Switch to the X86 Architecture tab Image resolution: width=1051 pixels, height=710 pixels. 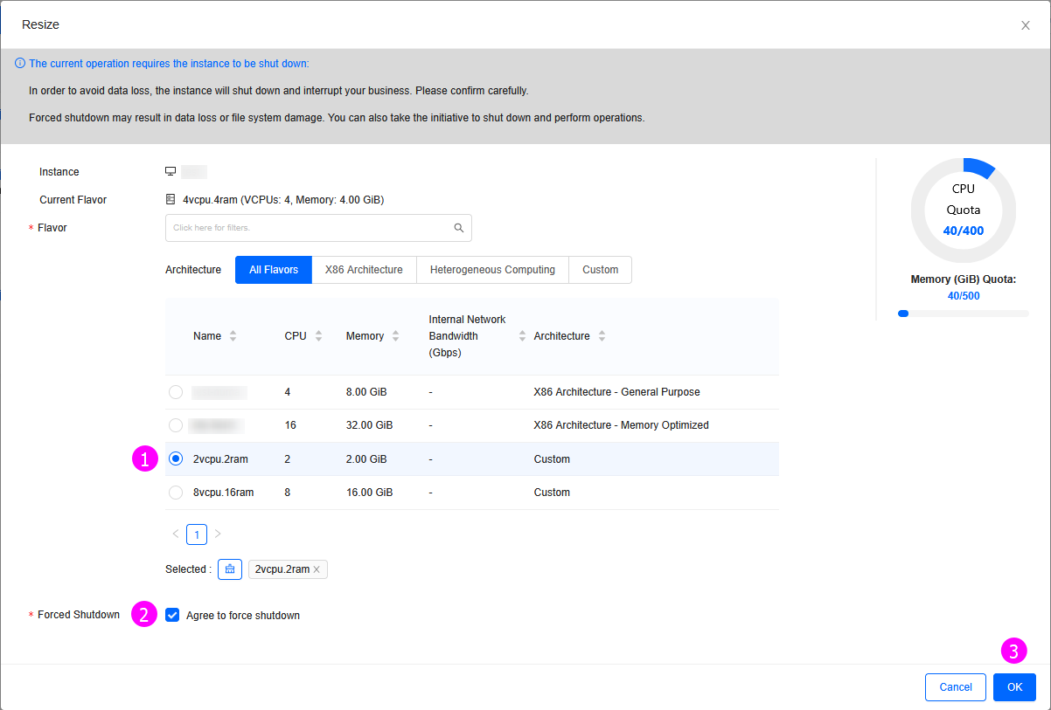tap(364, 270)
